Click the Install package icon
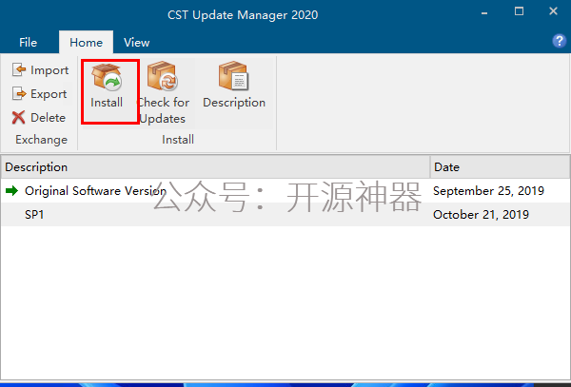571x387 pixels. pyautogui.click(x=107, y=77)
